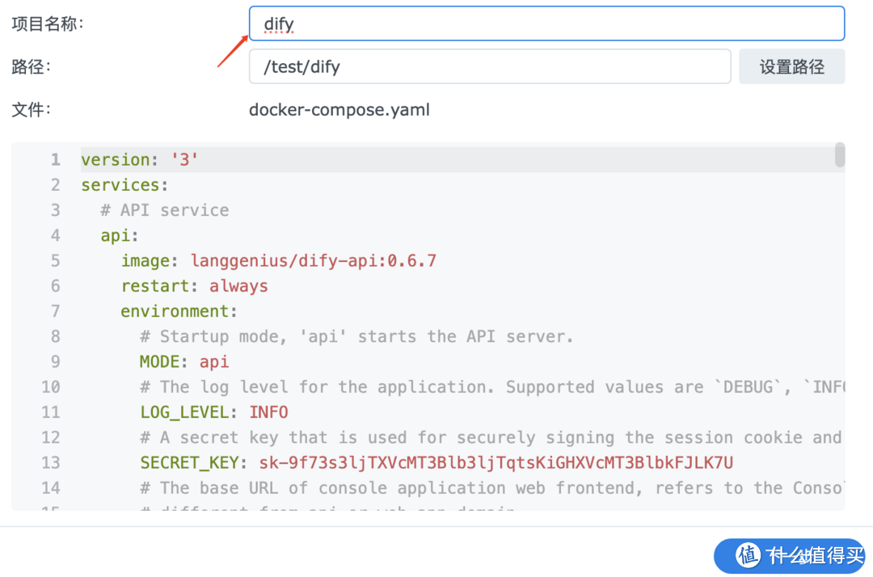Click the # API service comment line

click(163, 209)
